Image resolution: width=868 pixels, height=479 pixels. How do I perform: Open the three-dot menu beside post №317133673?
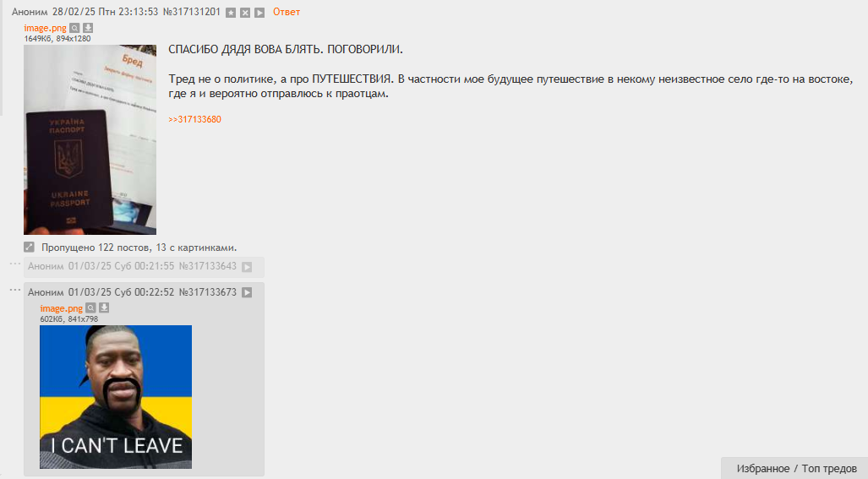point(15,290)
